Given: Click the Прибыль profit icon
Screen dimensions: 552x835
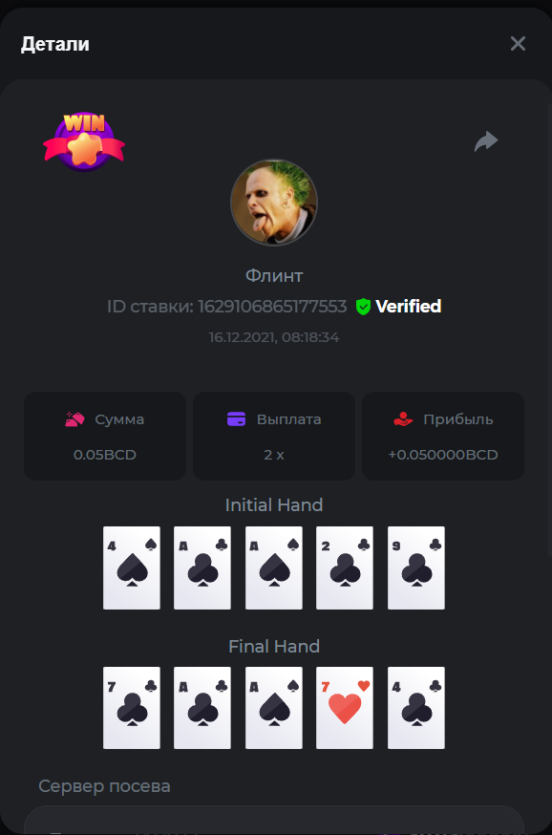Looking at the screenshot, I should [403, 419].
